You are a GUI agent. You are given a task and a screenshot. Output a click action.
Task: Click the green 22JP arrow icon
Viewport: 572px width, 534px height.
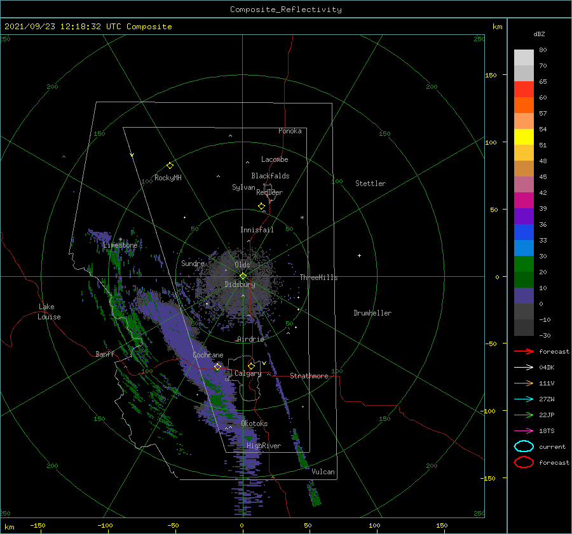pos(524,415)
